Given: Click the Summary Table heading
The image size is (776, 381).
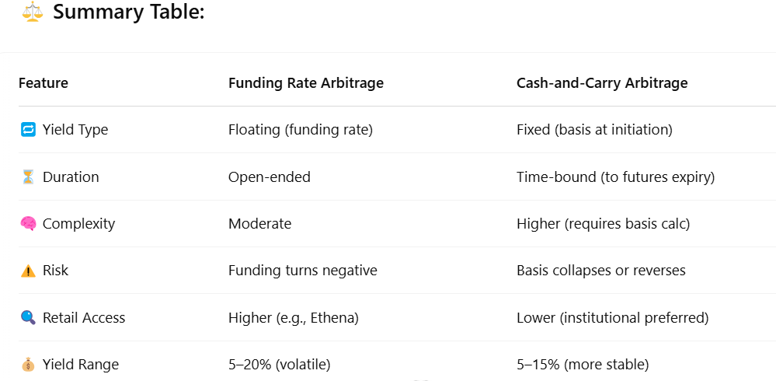Looking at the screenshot, I should tap(129, 12).
